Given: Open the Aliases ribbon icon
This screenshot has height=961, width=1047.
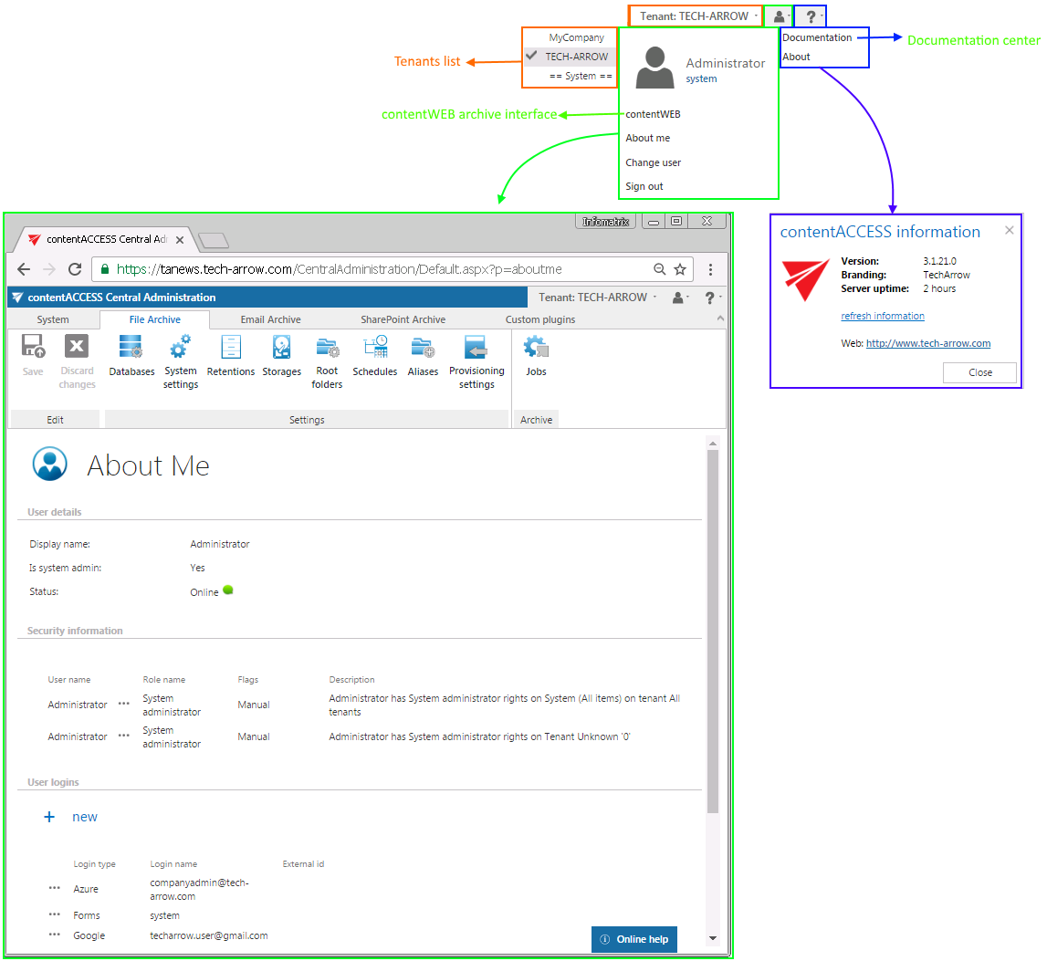Looking at the screenshot, I should coord(423,357).
